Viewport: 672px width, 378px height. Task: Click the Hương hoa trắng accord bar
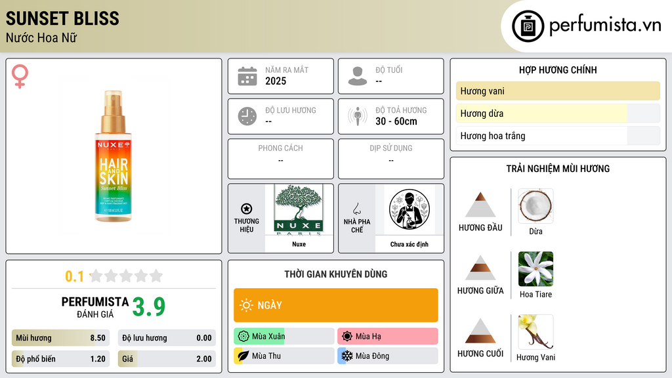[x=558, y=136]
